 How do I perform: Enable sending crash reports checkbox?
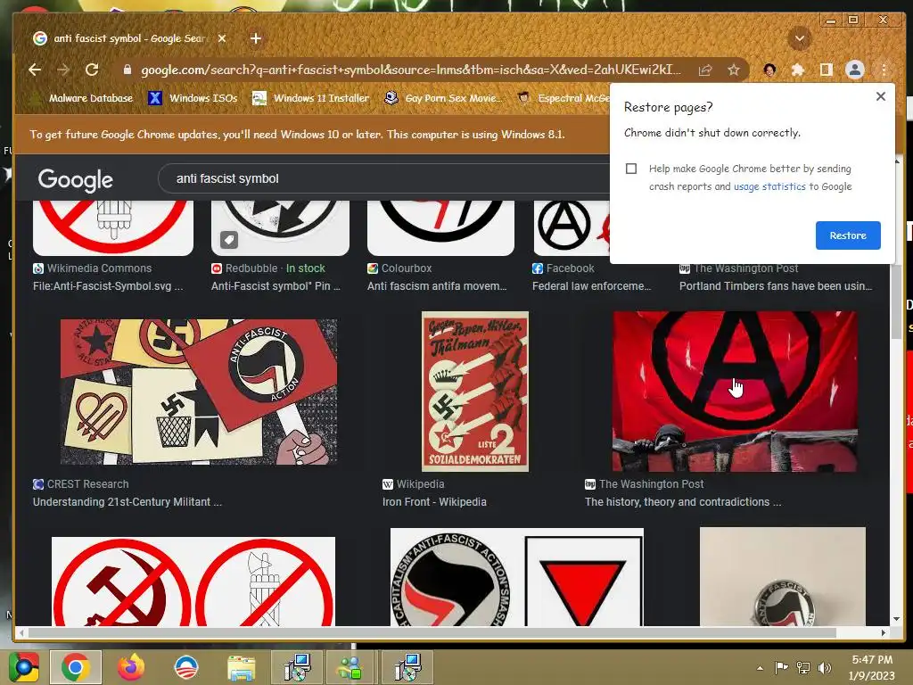[631, 169]
